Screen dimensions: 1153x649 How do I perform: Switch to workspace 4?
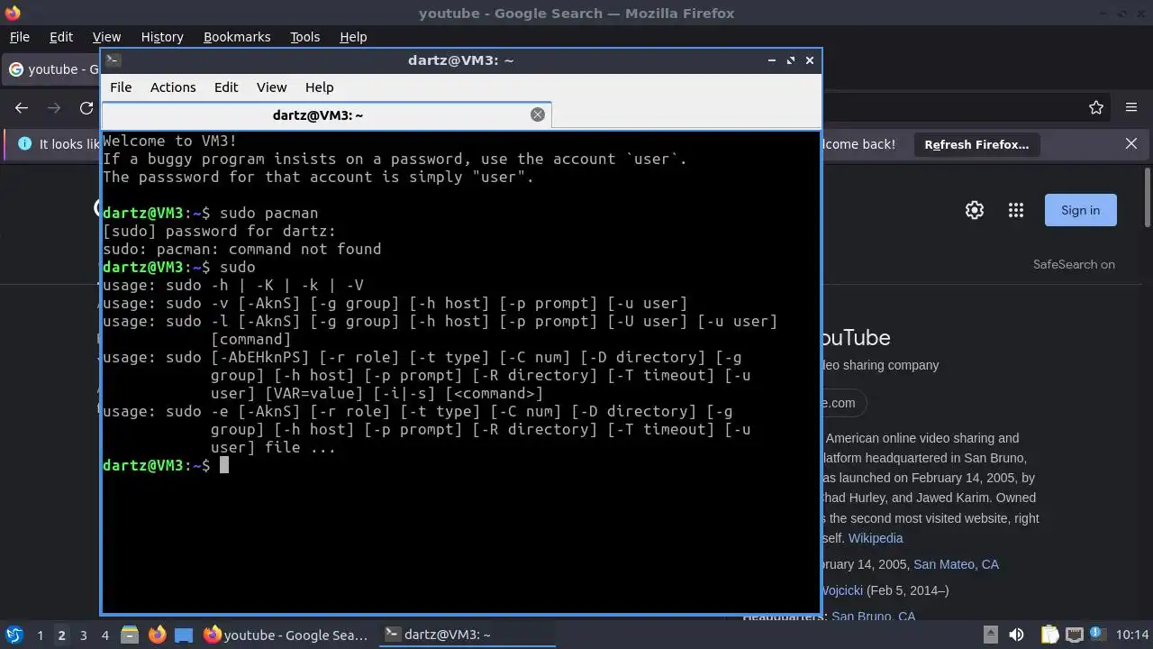(x=104, y=635)
